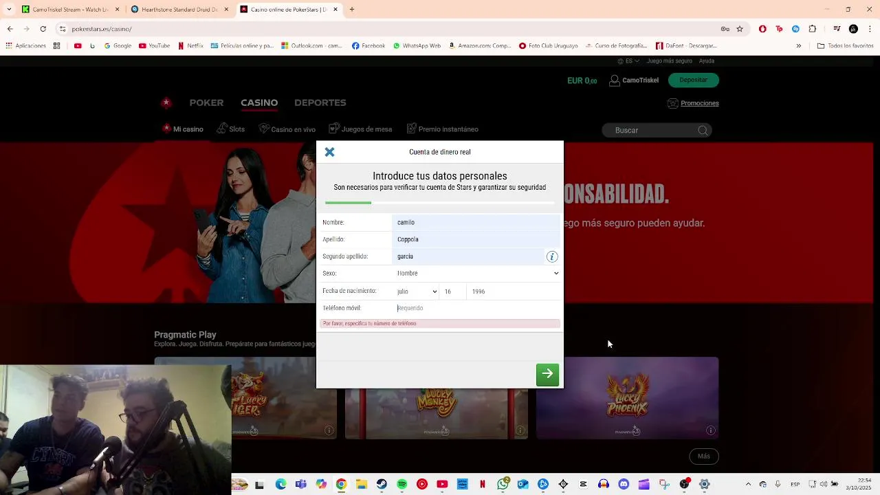This screenshot has width=880, height=495.
Task: Click the EUR 0,00 balance
Action: pyautogui.click(x=582, y=80)
